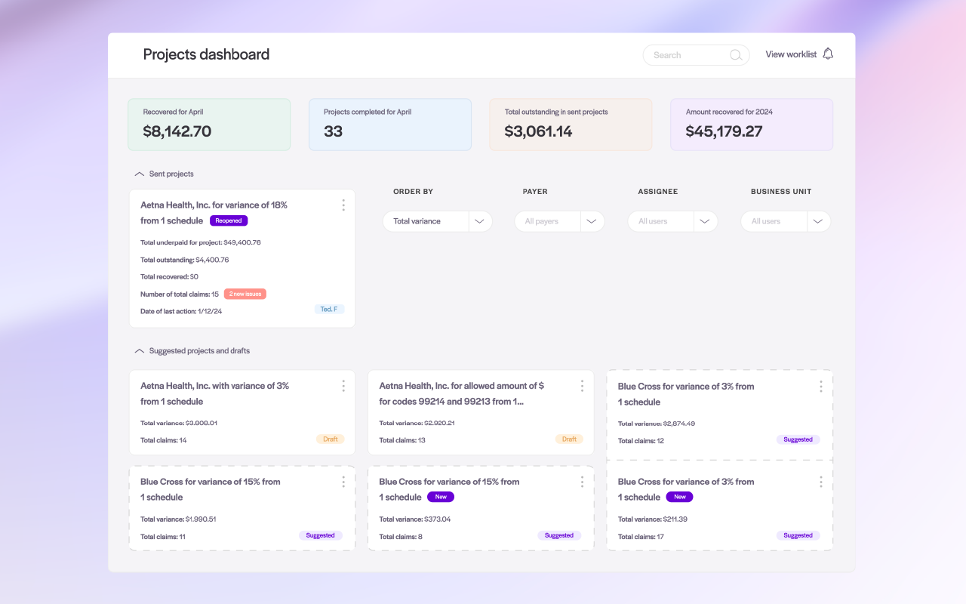
Task: Open three-dot menu on Aetna allowed amount draft
Action: click(x=582, y=386)
